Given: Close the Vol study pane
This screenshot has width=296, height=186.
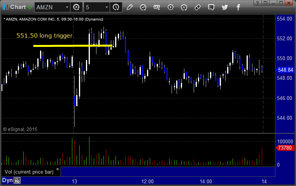Looking at the screenshot, I should click(x=58, y=169).
